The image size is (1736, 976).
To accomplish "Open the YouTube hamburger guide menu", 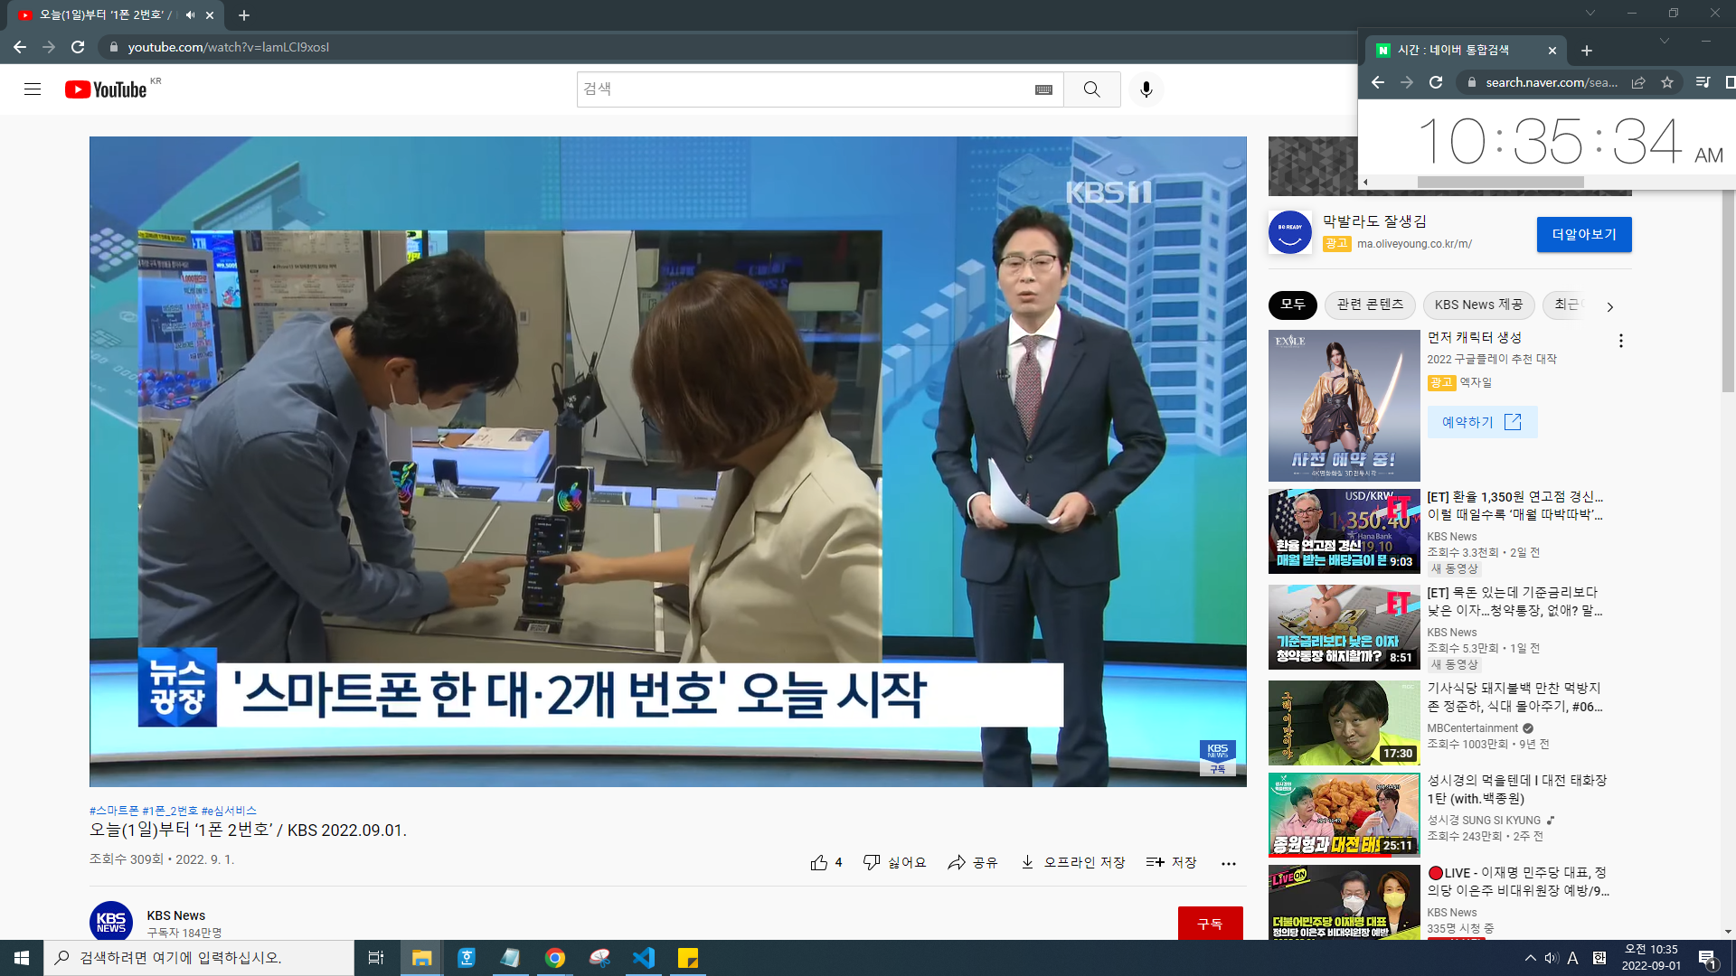I will pyautogui.click(x=33, y=89).
